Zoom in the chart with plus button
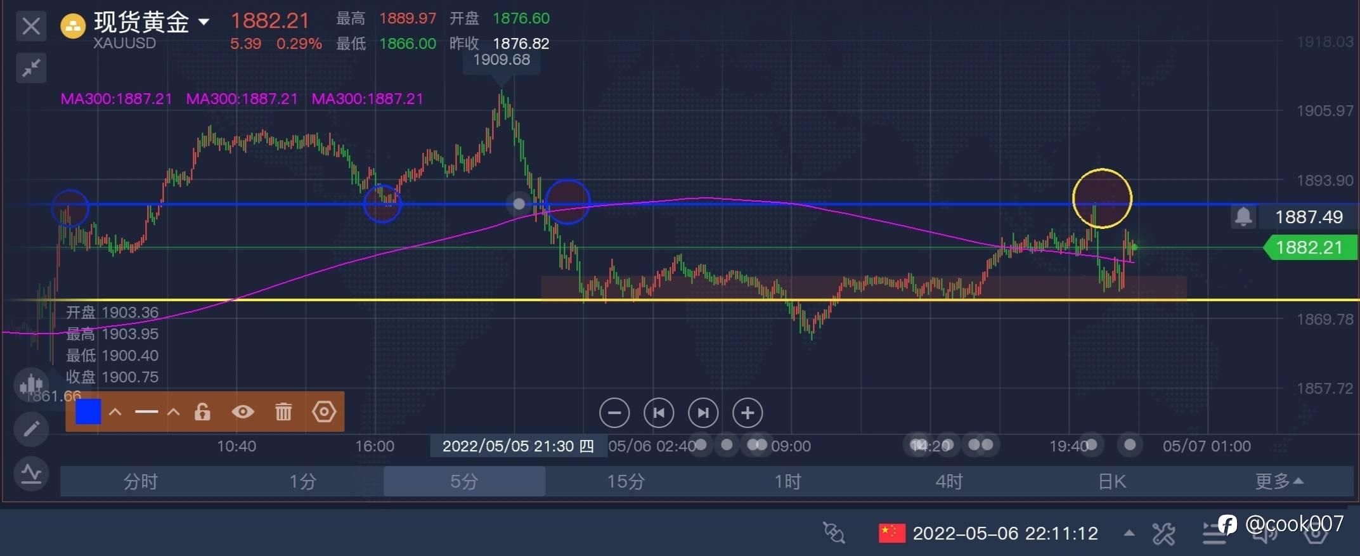The width and height of the screenshot is (1360, 556). 748,413
